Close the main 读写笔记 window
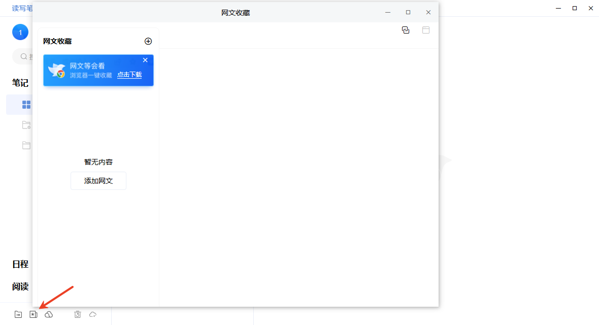Viewport: 599px width, 325px height. pyautogui.click(x=590, y=8)
